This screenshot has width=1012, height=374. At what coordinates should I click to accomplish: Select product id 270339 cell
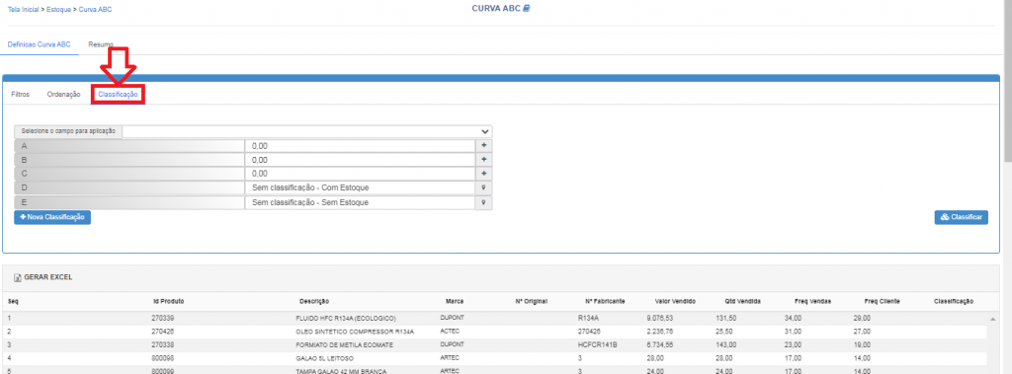[162, 319]
